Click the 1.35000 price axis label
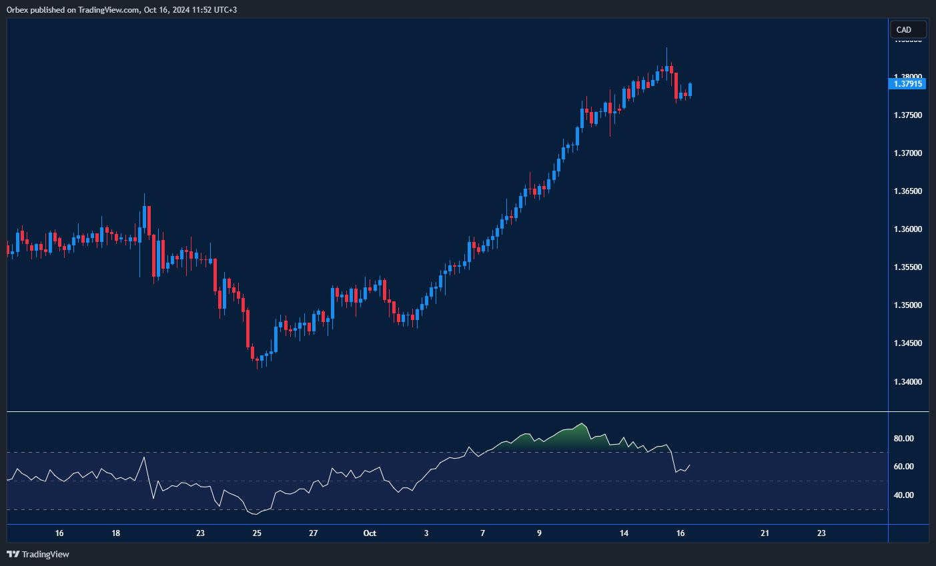 [x=907, y=305]
